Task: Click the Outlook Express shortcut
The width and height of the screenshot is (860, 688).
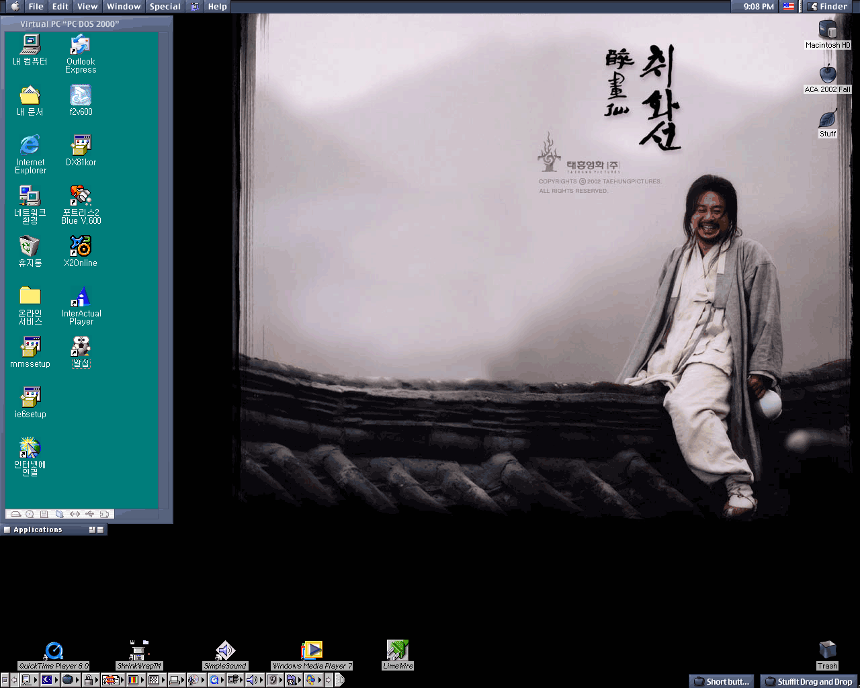Action: (x=81, y=46)
